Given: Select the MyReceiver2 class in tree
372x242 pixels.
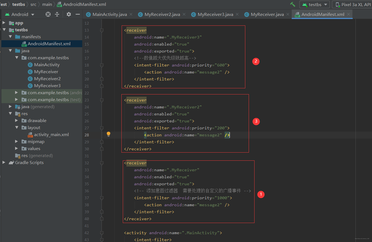Looking at the screenshot, I should coord(47,79).
